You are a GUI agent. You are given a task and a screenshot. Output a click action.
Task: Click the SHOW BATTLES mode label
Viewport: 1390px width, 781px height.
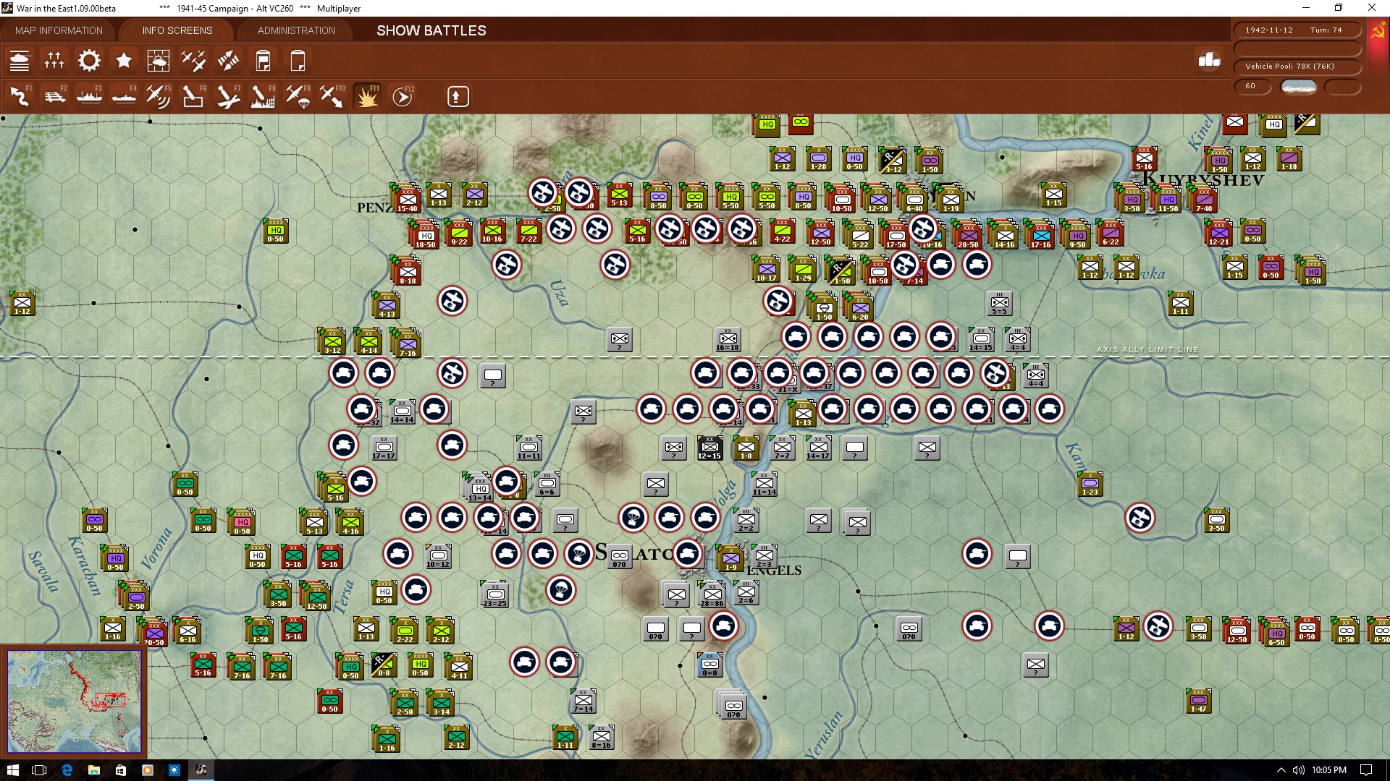431,30
